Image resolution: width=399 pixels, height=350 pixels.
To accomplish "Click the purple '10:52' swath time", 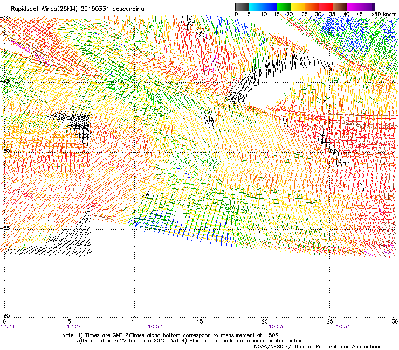I will [x=155, y=327].
